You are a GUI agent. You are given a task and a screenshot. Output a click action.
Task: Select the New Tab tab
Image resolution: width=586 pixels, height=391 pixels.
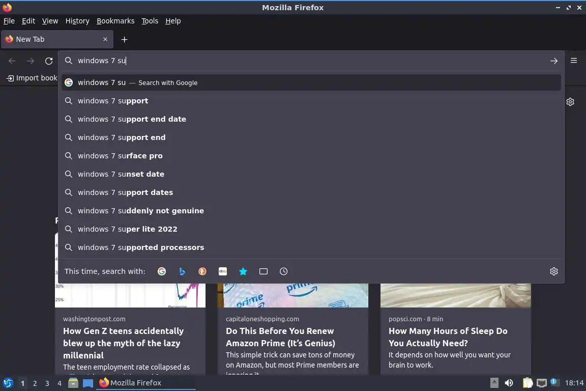57,39
